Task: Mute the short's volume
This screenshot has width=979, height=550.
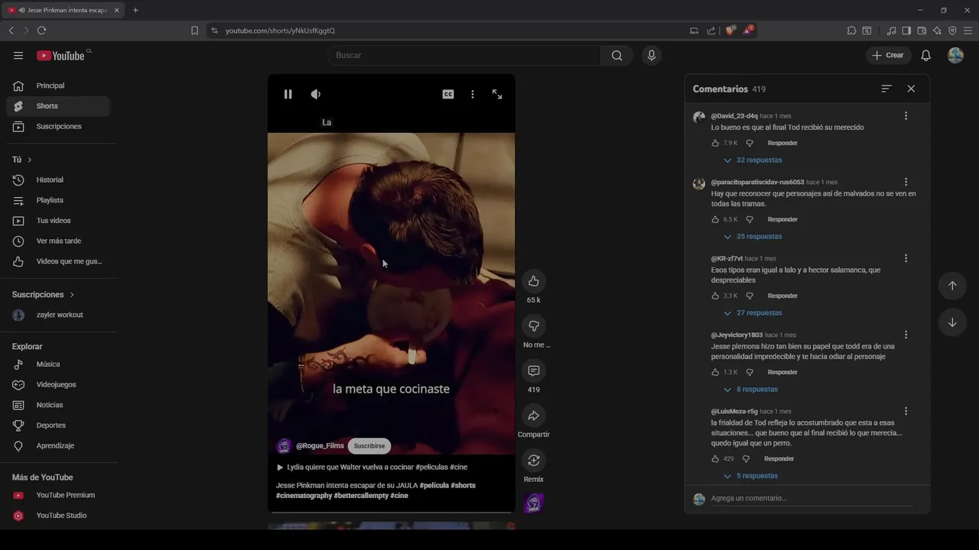Action: pos(316,94)
